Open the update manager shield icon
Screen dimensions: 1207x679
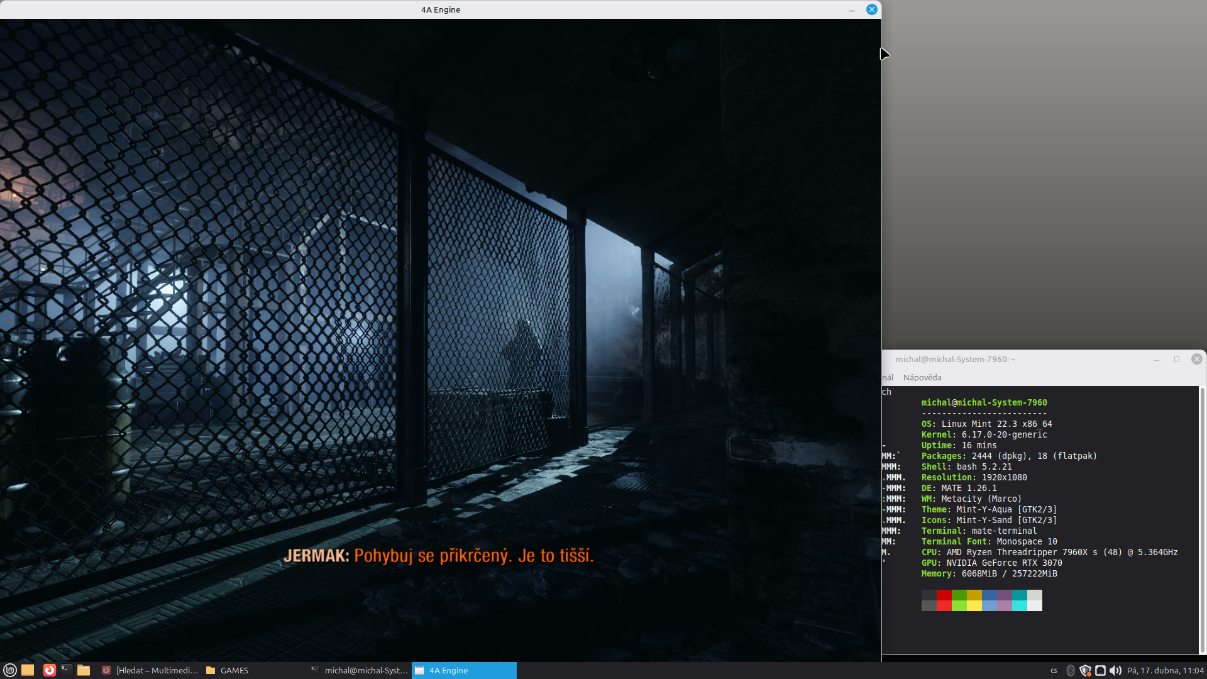[1085, 670]
